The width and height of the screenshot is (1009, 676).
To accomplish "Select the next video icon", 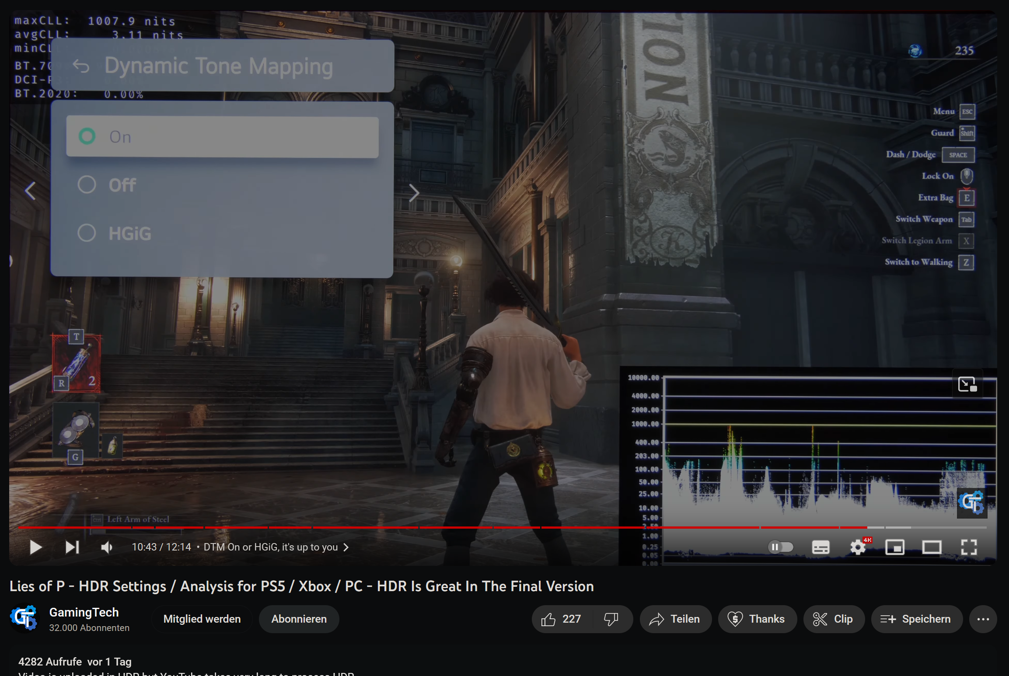I will [x=72, y=547].
